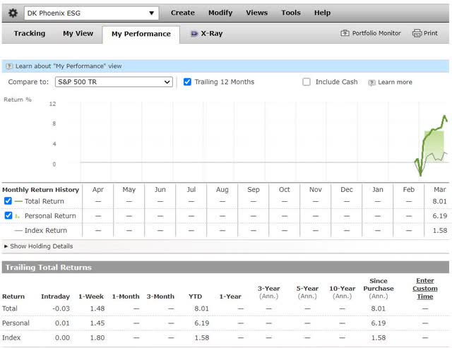Image resolution: width=452 pixels, height=348 pixels.
Task: Click the Learn more link
Action: (395, 82)
